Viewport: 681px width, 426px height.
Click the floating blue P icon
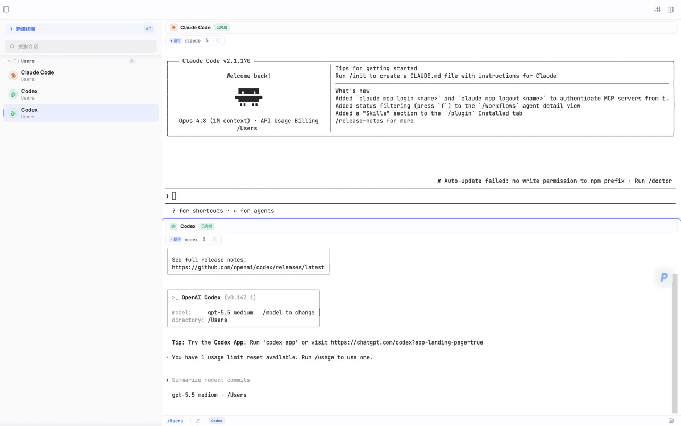click(x=664, y=277)
